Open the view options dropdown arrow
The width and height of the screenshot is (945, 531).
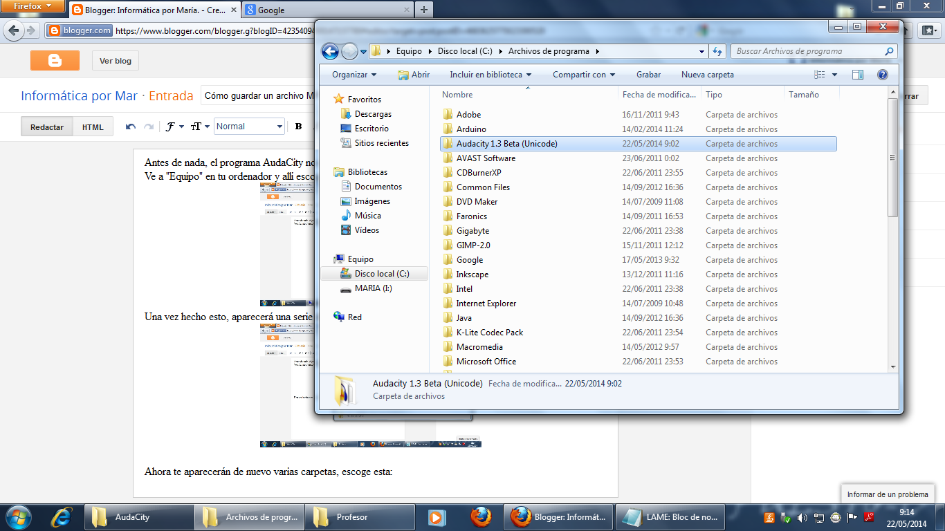click(834, 75)
